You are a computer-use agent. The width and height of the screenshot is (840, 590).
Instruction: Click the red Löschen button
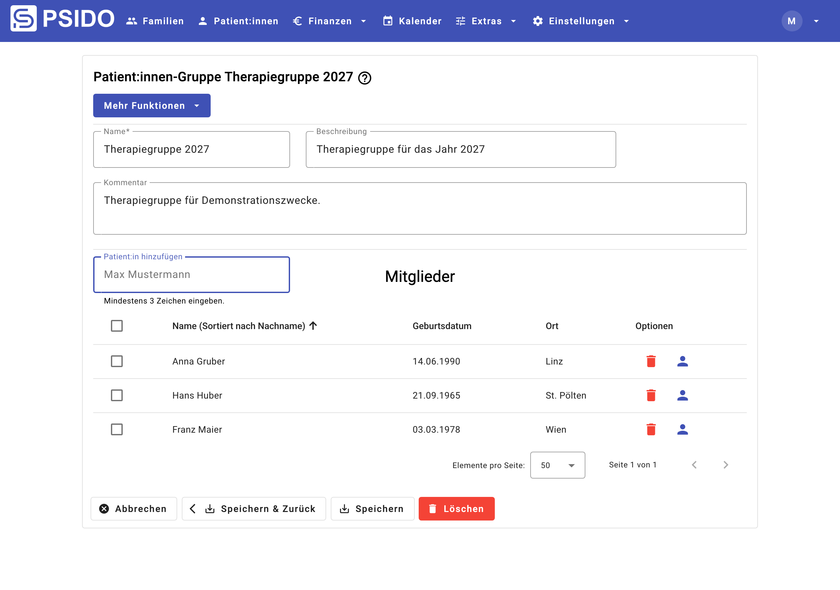tap(456, 508)
